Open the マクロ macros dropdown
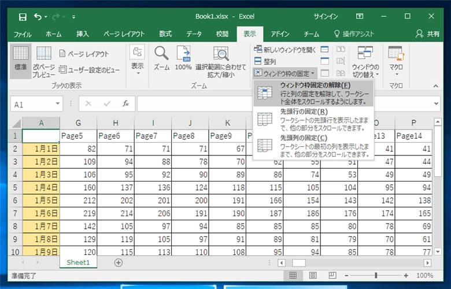This screenshot has width=451, height=289. (396, 61)
